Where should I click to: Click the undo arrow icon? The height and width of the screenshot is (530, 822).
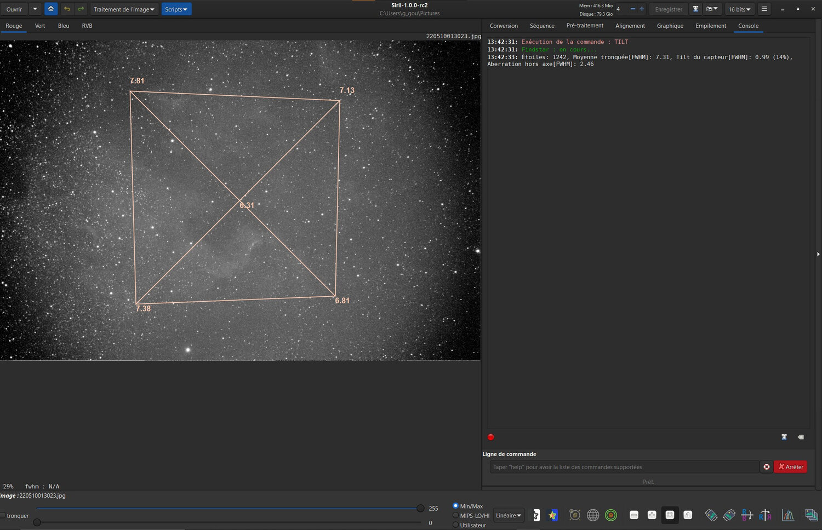tap(67, 9)
